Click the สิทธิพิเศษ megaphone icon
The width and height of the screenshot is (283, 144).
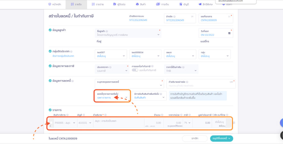point(200,4)
